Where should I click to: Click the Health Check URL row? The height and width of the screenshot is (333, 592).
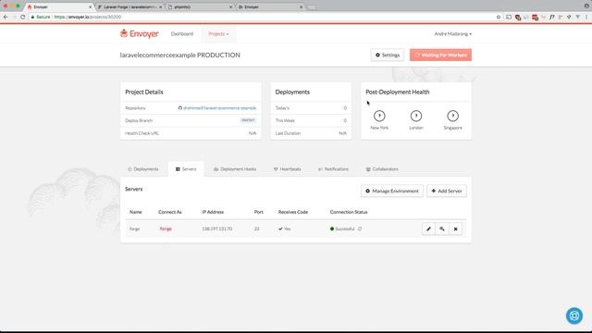[x=191, y=133]
